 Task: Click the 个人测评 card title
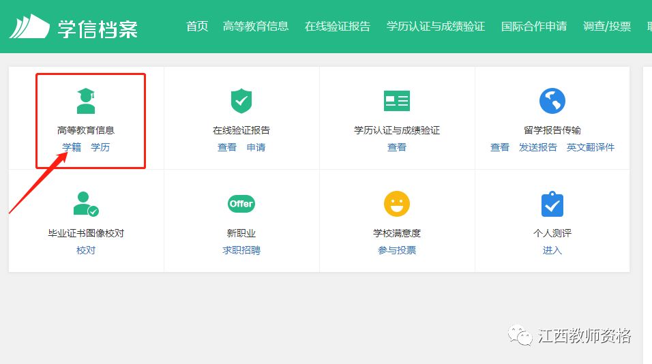coord(552,233)
